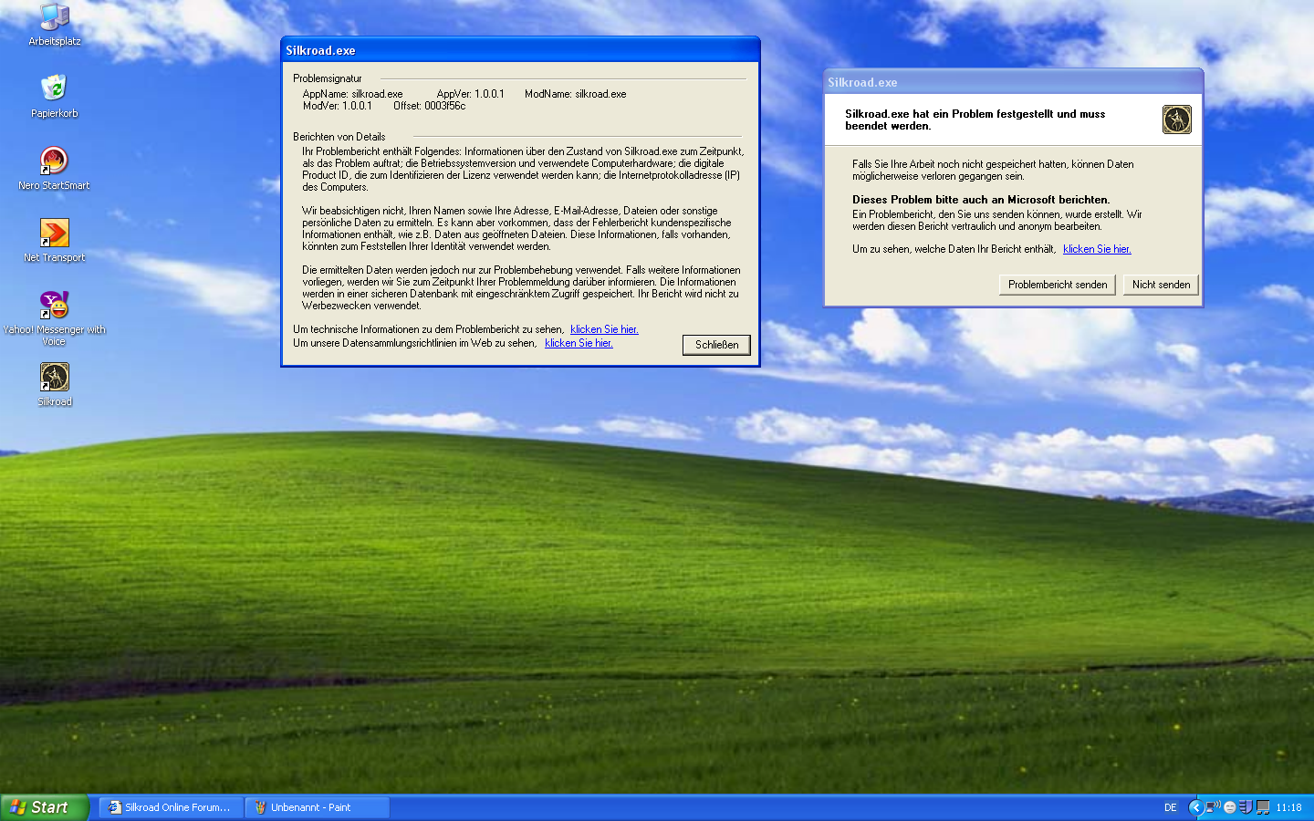The image size is (1314, 821).
Task: Open the Papierkorb recycle bin icon
Action: [x=54, y=89]
